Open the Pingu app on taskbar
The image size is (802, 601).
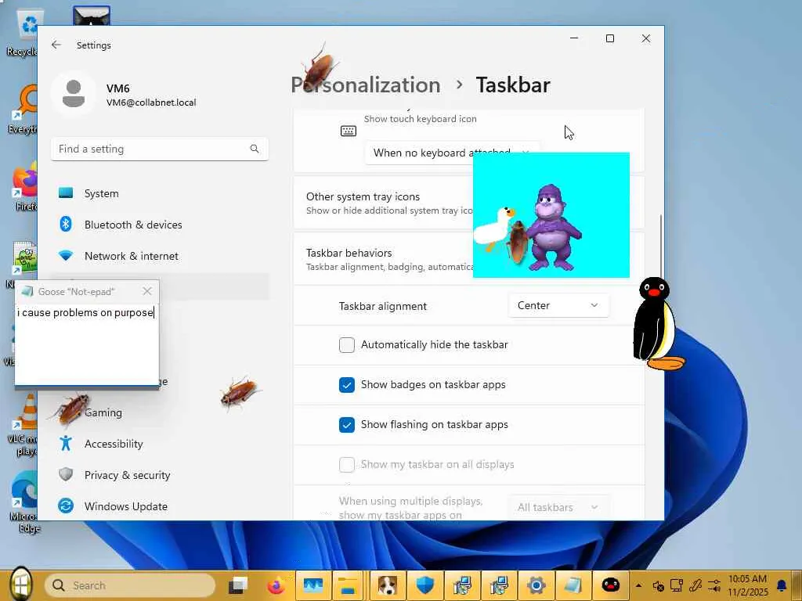[x=610, y=585]
